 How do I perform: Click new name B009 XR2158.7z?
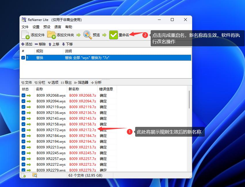click(83, 124)
